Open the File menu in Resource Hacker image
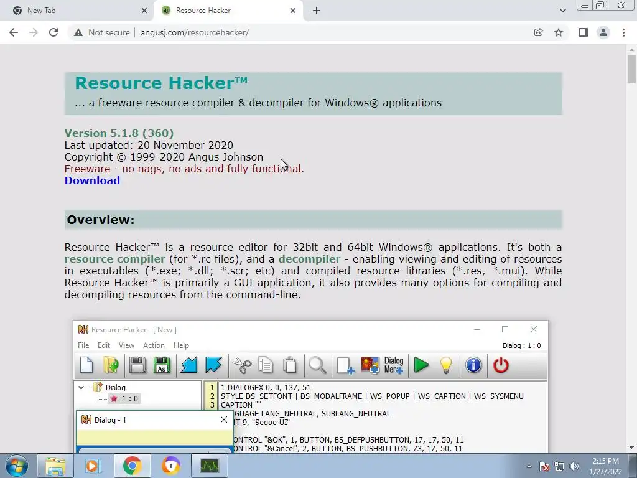The height and width of the screenshot is (478, 637). click(83, 345)
